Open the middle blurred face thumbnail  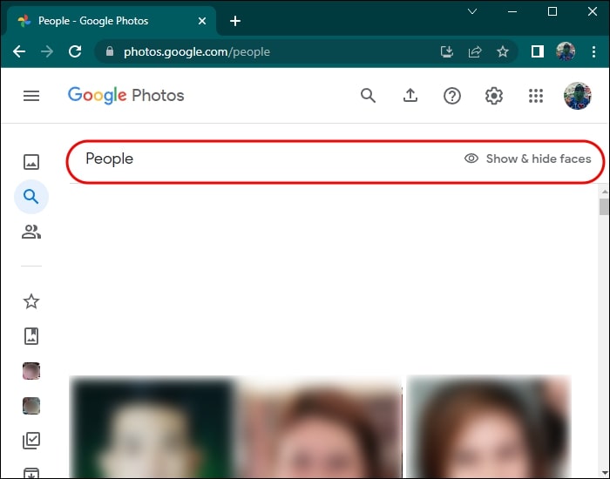point(318,427)
